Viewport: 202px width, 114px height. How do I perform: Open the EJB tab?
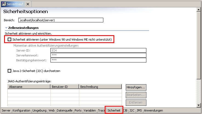coord(125,110)
